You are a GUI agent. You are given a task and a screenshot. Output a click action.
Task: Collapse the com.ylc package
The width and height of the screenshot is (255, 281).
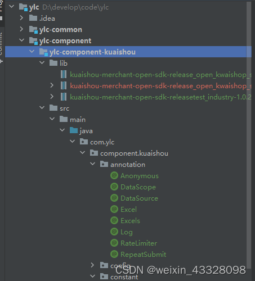click(73, 142)
